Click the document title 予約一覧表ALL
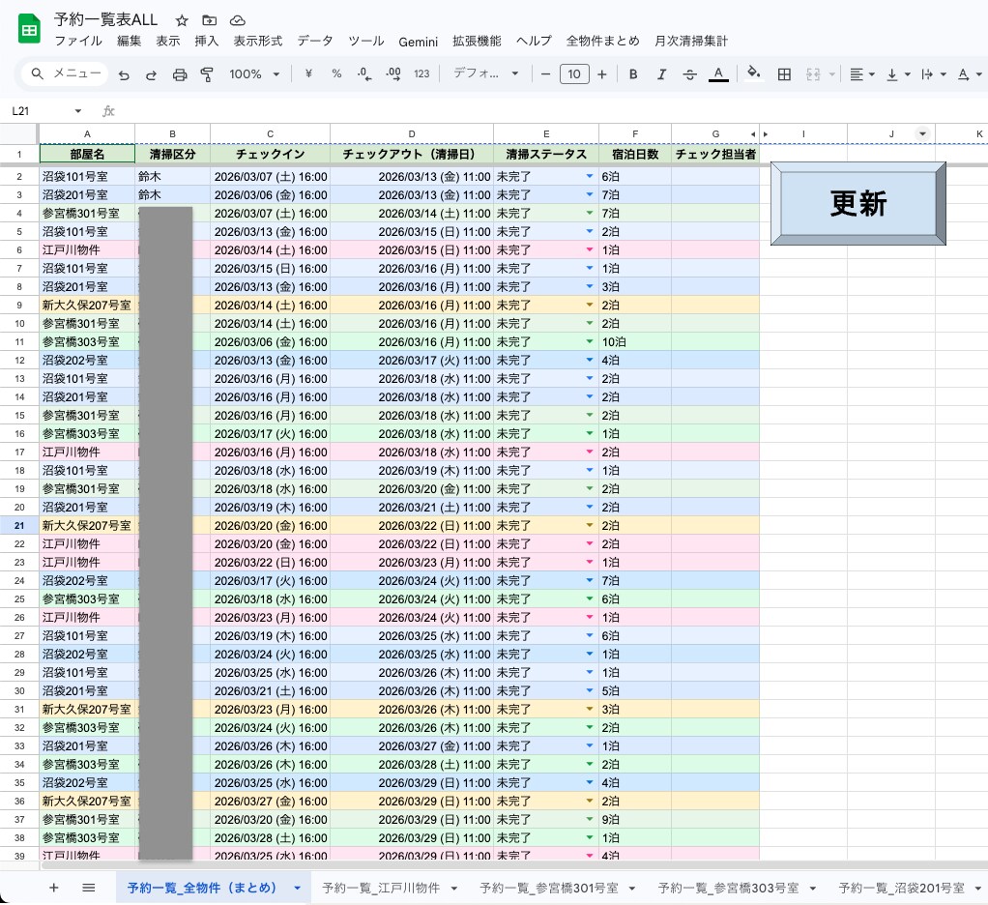The width and height of the screenshot is (988, 905). pyautogui.click(x=105, y=19)
